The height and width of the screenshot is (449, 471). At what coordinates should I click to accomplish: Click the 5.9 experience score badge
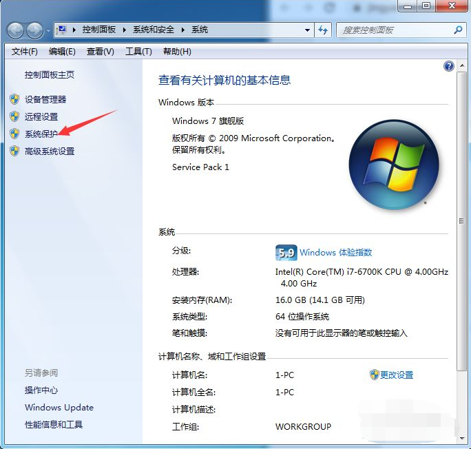pyautogui.click(x=286, y=253)
